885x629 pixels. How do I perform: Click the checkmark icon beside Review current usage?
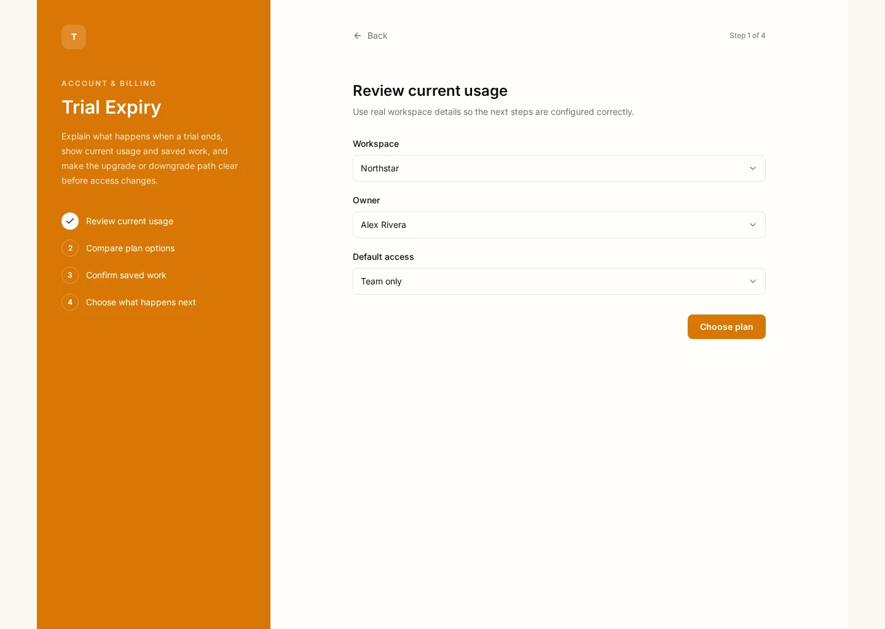pos(70,221)
